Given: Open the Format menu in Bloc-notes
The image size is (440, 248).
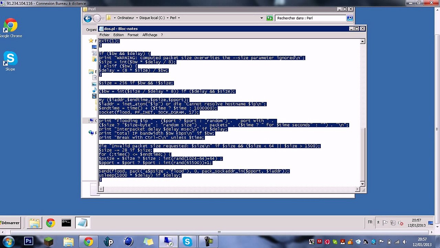Looking at the screenshot, I should 133,35.
